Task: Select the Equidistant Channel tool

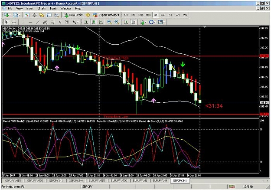Action: coord(45,22)
